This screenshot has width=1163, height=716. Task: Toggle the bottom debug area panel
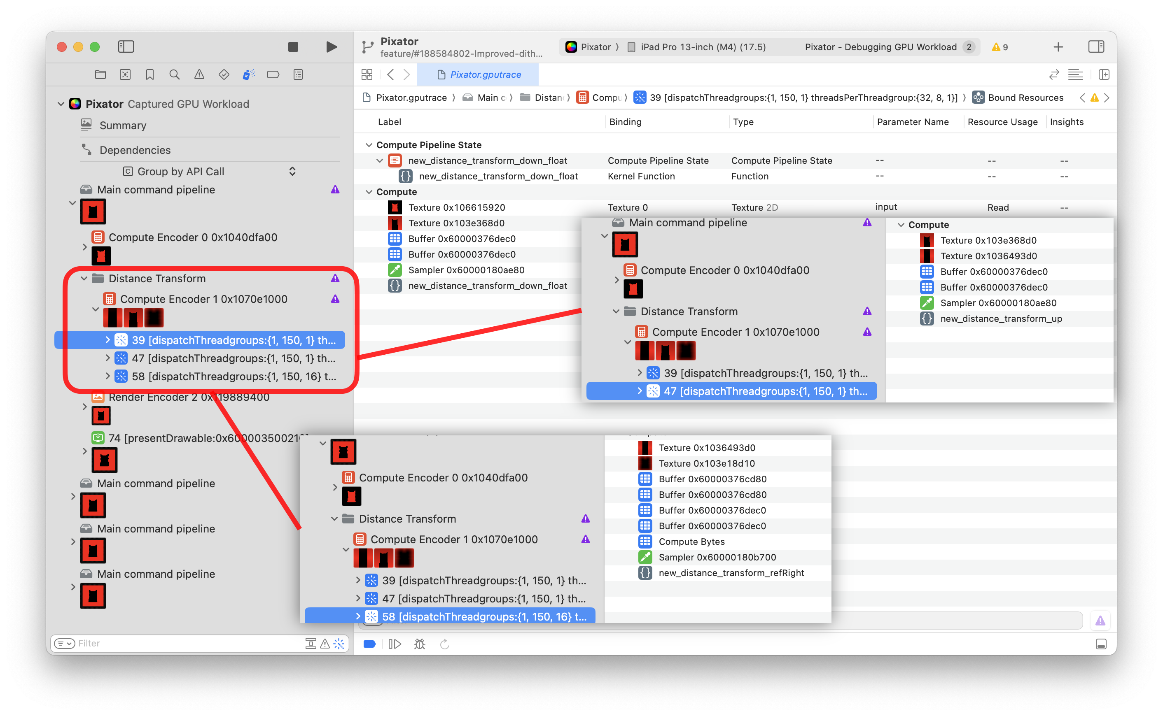coord(1101,644)
